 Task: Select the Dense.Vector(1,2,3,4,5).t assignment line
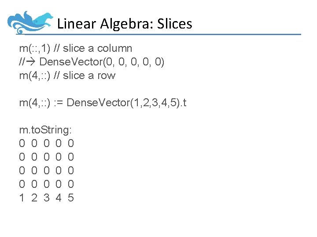[103, 103]
